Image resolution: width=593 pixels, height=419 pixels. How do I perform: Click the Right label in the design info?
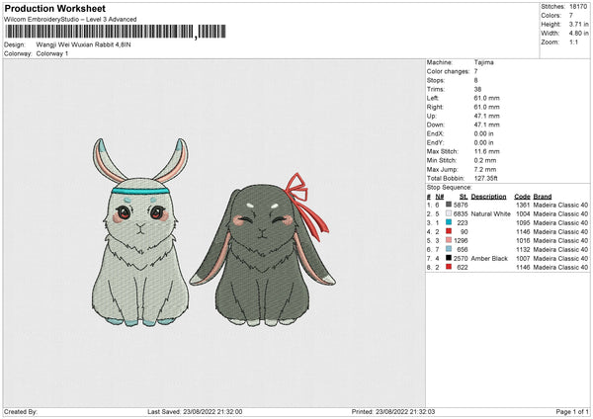point(435,107)
